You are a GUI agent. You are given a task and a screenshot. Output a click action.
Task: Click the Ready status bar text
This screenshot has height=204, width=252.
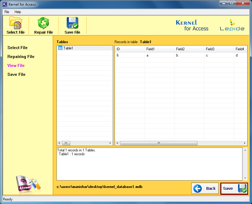pos(8,199)
